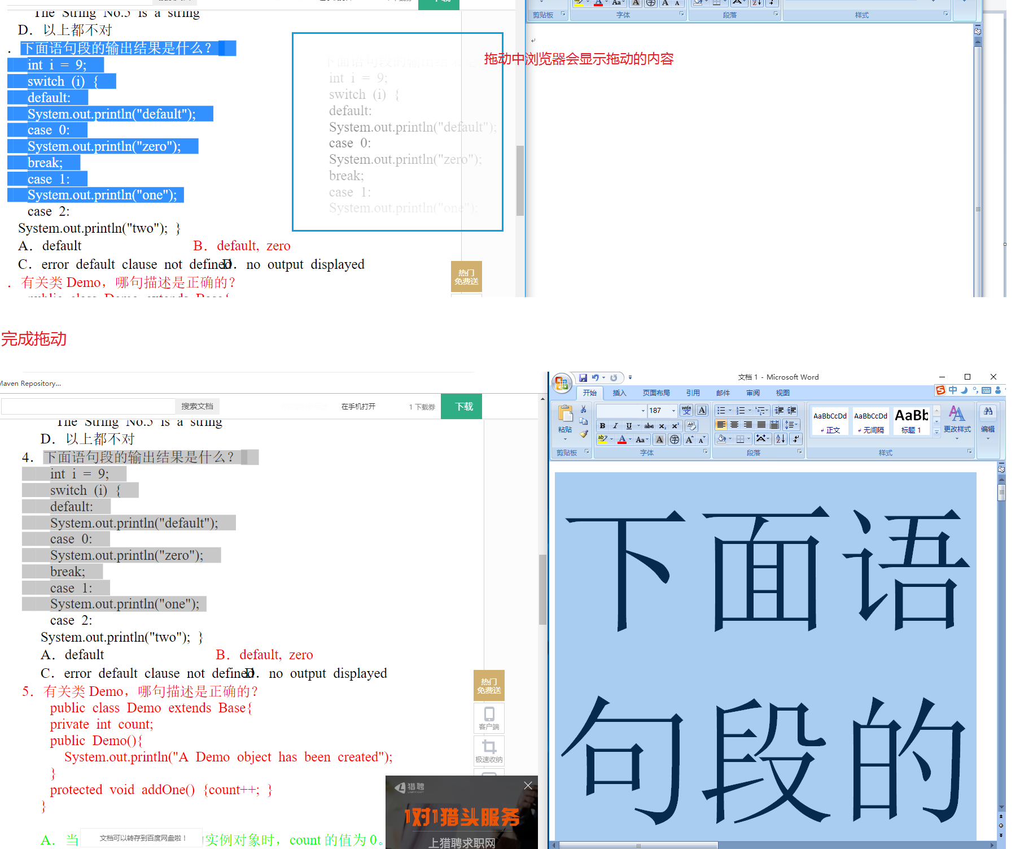
Task: Apply Character Shading with the shaded A icon
Action: coord(659,439)
